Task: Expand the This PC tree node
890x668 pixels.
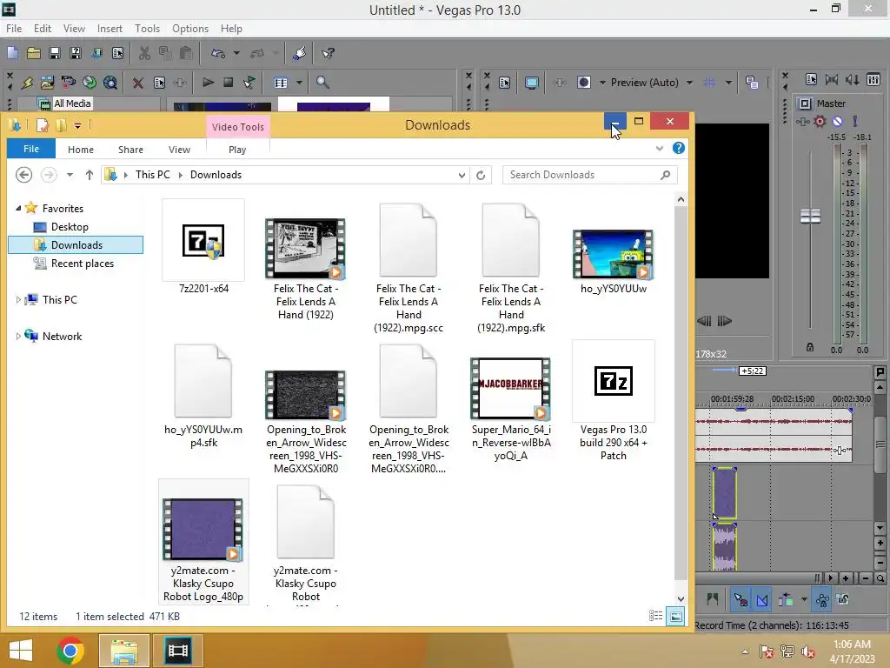Action: 18,299
